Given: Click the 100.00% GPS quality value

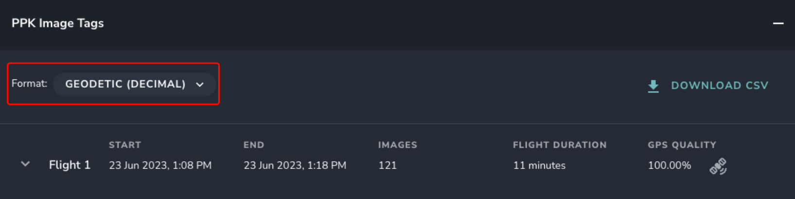Looking at the screenshot, I should [x=669, y=166].
